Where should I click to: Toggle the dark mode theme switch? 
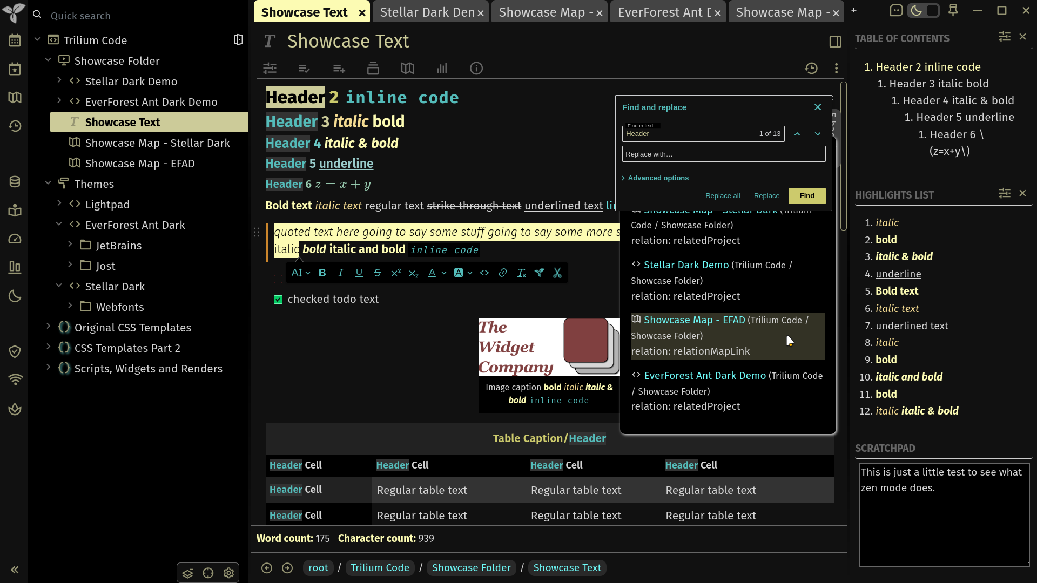pos(924,10)
